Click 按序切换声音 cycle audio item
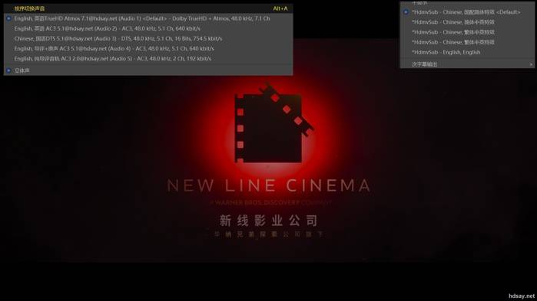The width and height of the screenshot is (537, 301). pyautogui.click(x=29, y=8)
